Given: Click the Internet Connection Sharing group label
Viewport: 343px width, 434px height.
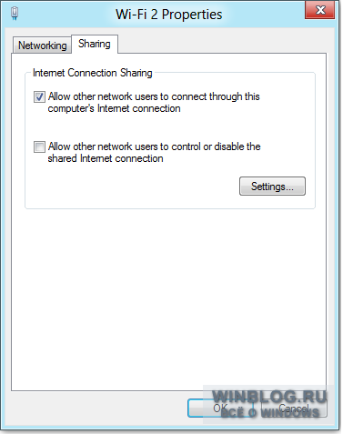Looking at the screenshot, I should tap(93, 73).
